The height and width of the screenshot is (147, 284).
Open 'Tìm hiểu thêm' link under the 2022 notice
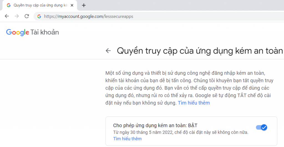pos(127,139)
